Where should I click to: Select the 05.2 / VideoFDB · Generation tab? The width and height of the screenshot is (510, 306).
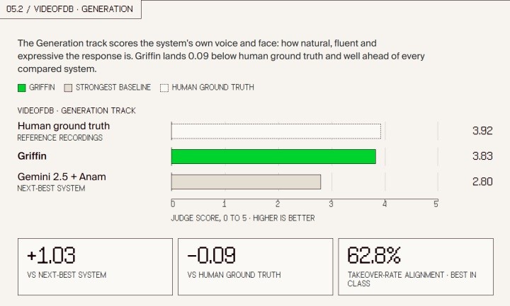(70, 9)
